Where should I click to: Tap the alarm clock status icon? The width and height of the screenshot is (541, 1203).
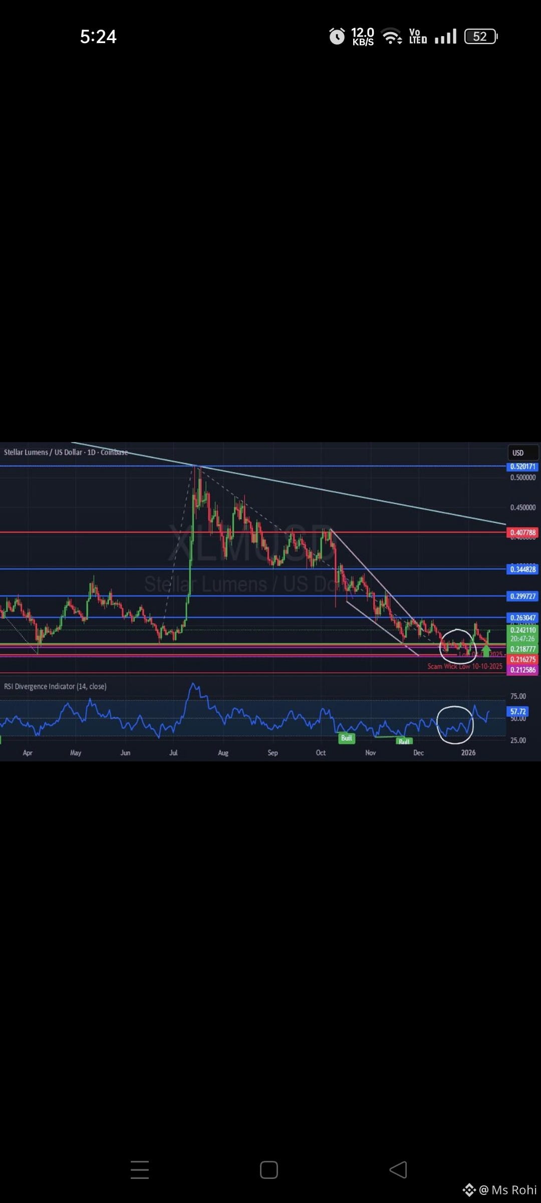click(337, 36)
